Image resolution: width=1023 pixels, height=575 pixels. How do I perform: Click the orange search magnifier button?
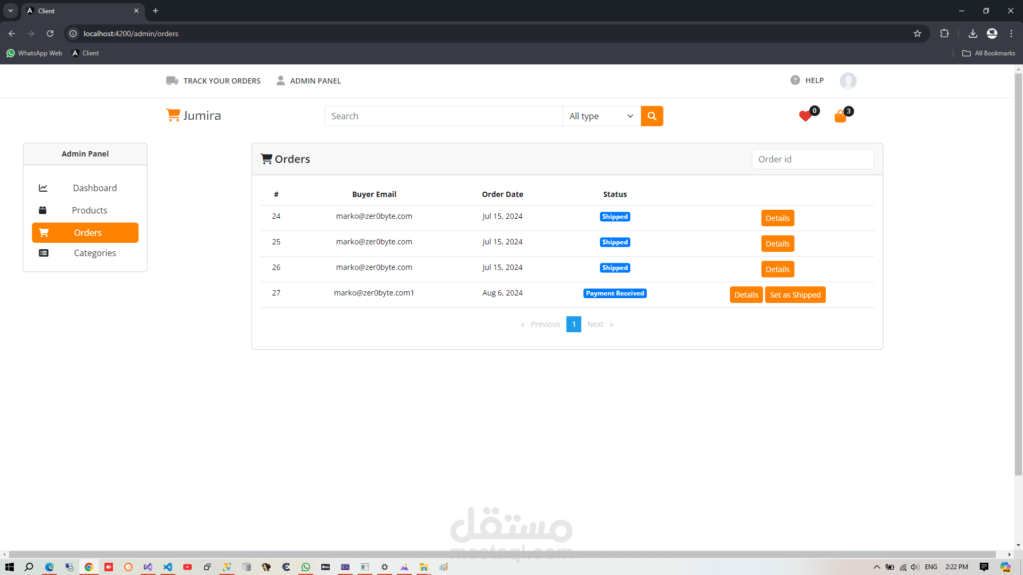pos(652,116)
